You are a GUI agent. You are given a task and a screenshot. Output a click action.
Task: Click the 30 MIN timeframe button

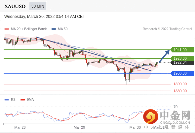[38, 6]
